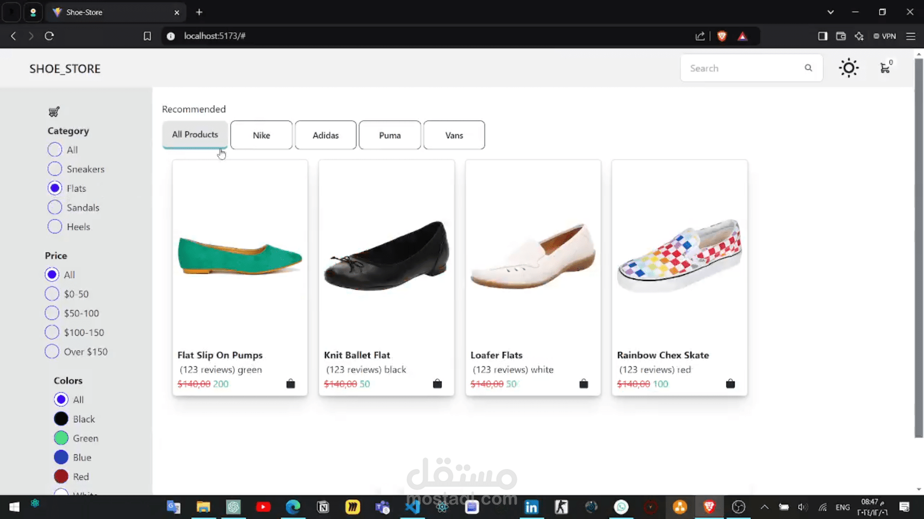Filter by Nike brand
The image size is (924, 519).
tap(261, 135)
